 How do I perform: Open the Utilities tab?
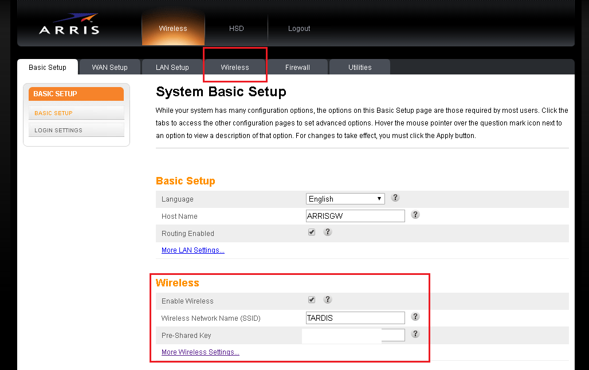pyautogui.click(x=360, y=67)
